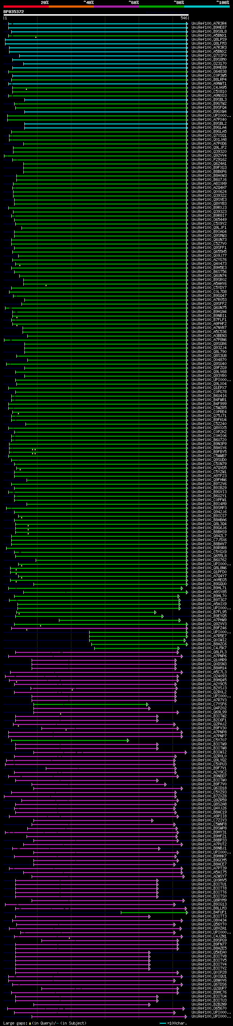Viewport: 233px width, 1026px height.
Task: Select the UniRef100_Q8RYM9 label
Action: point(209,900)
